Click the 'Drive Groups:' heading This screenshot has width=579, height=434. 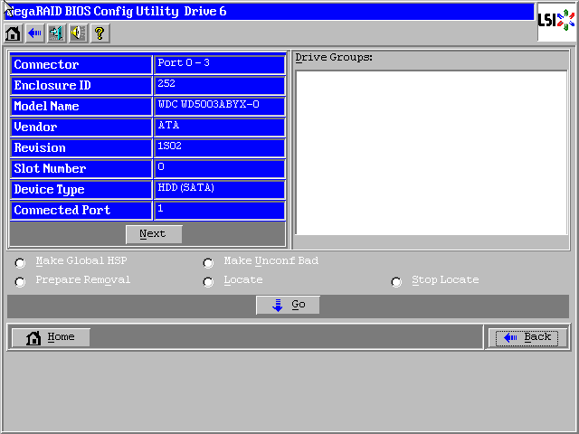coord(334,58)
